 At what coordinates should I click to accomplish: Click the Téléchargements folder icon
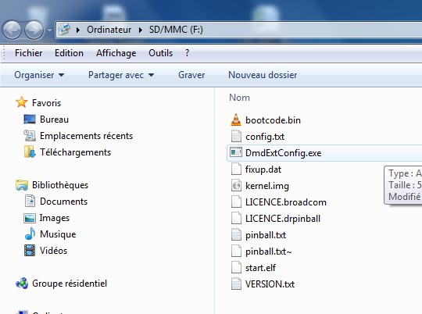coord(30,152)
